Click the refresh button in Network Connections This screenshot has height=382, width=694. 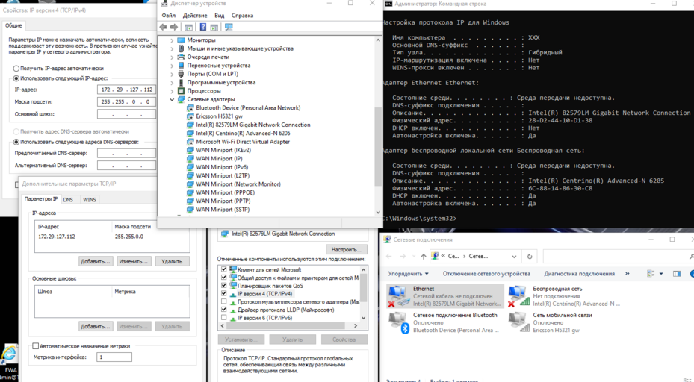[x=530, y=256]
